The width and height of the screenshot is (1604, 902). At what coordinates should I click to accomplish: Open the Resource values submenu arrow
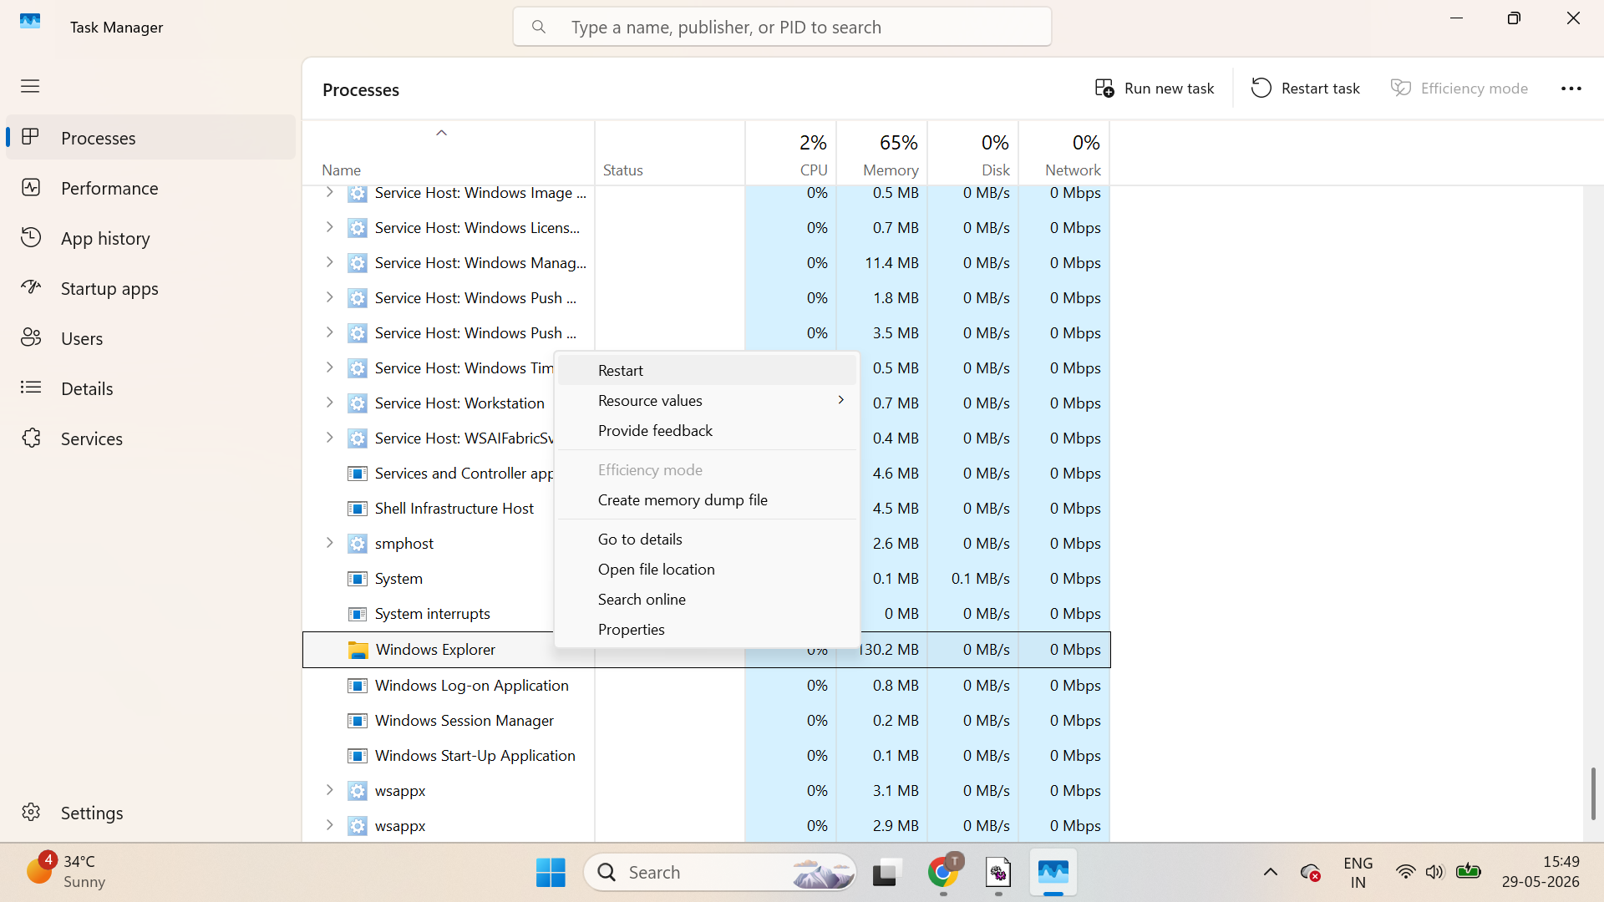click(840, 400)
